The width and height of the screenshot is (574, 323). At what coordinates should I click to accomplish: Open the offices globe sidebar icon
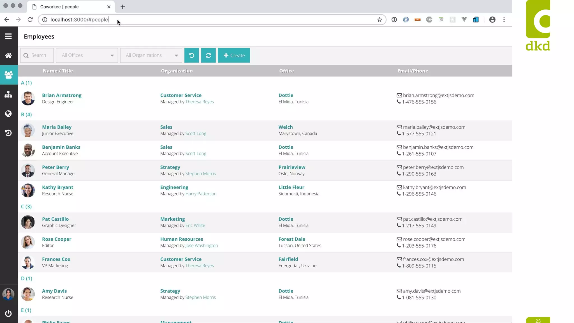(8, 114)
